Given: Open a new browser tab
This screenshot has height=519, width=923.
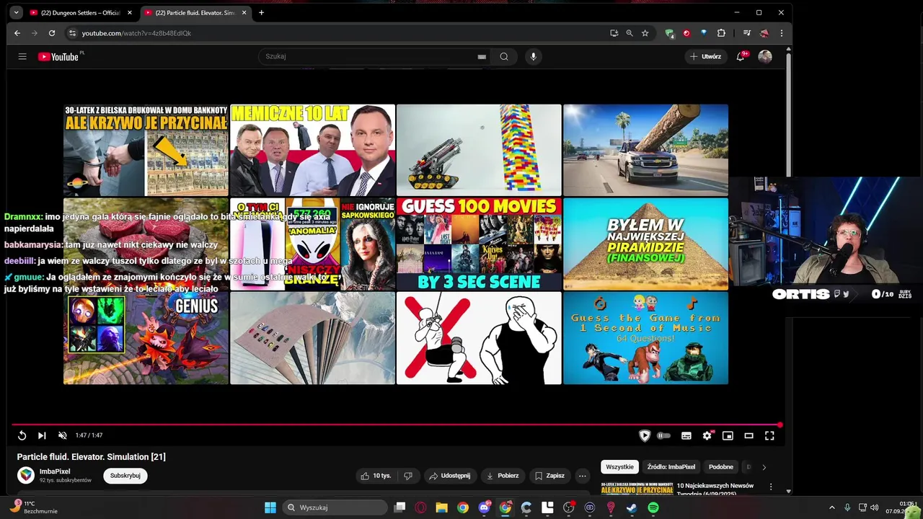Looking at the screenshot, I should (x=261, y=12).
